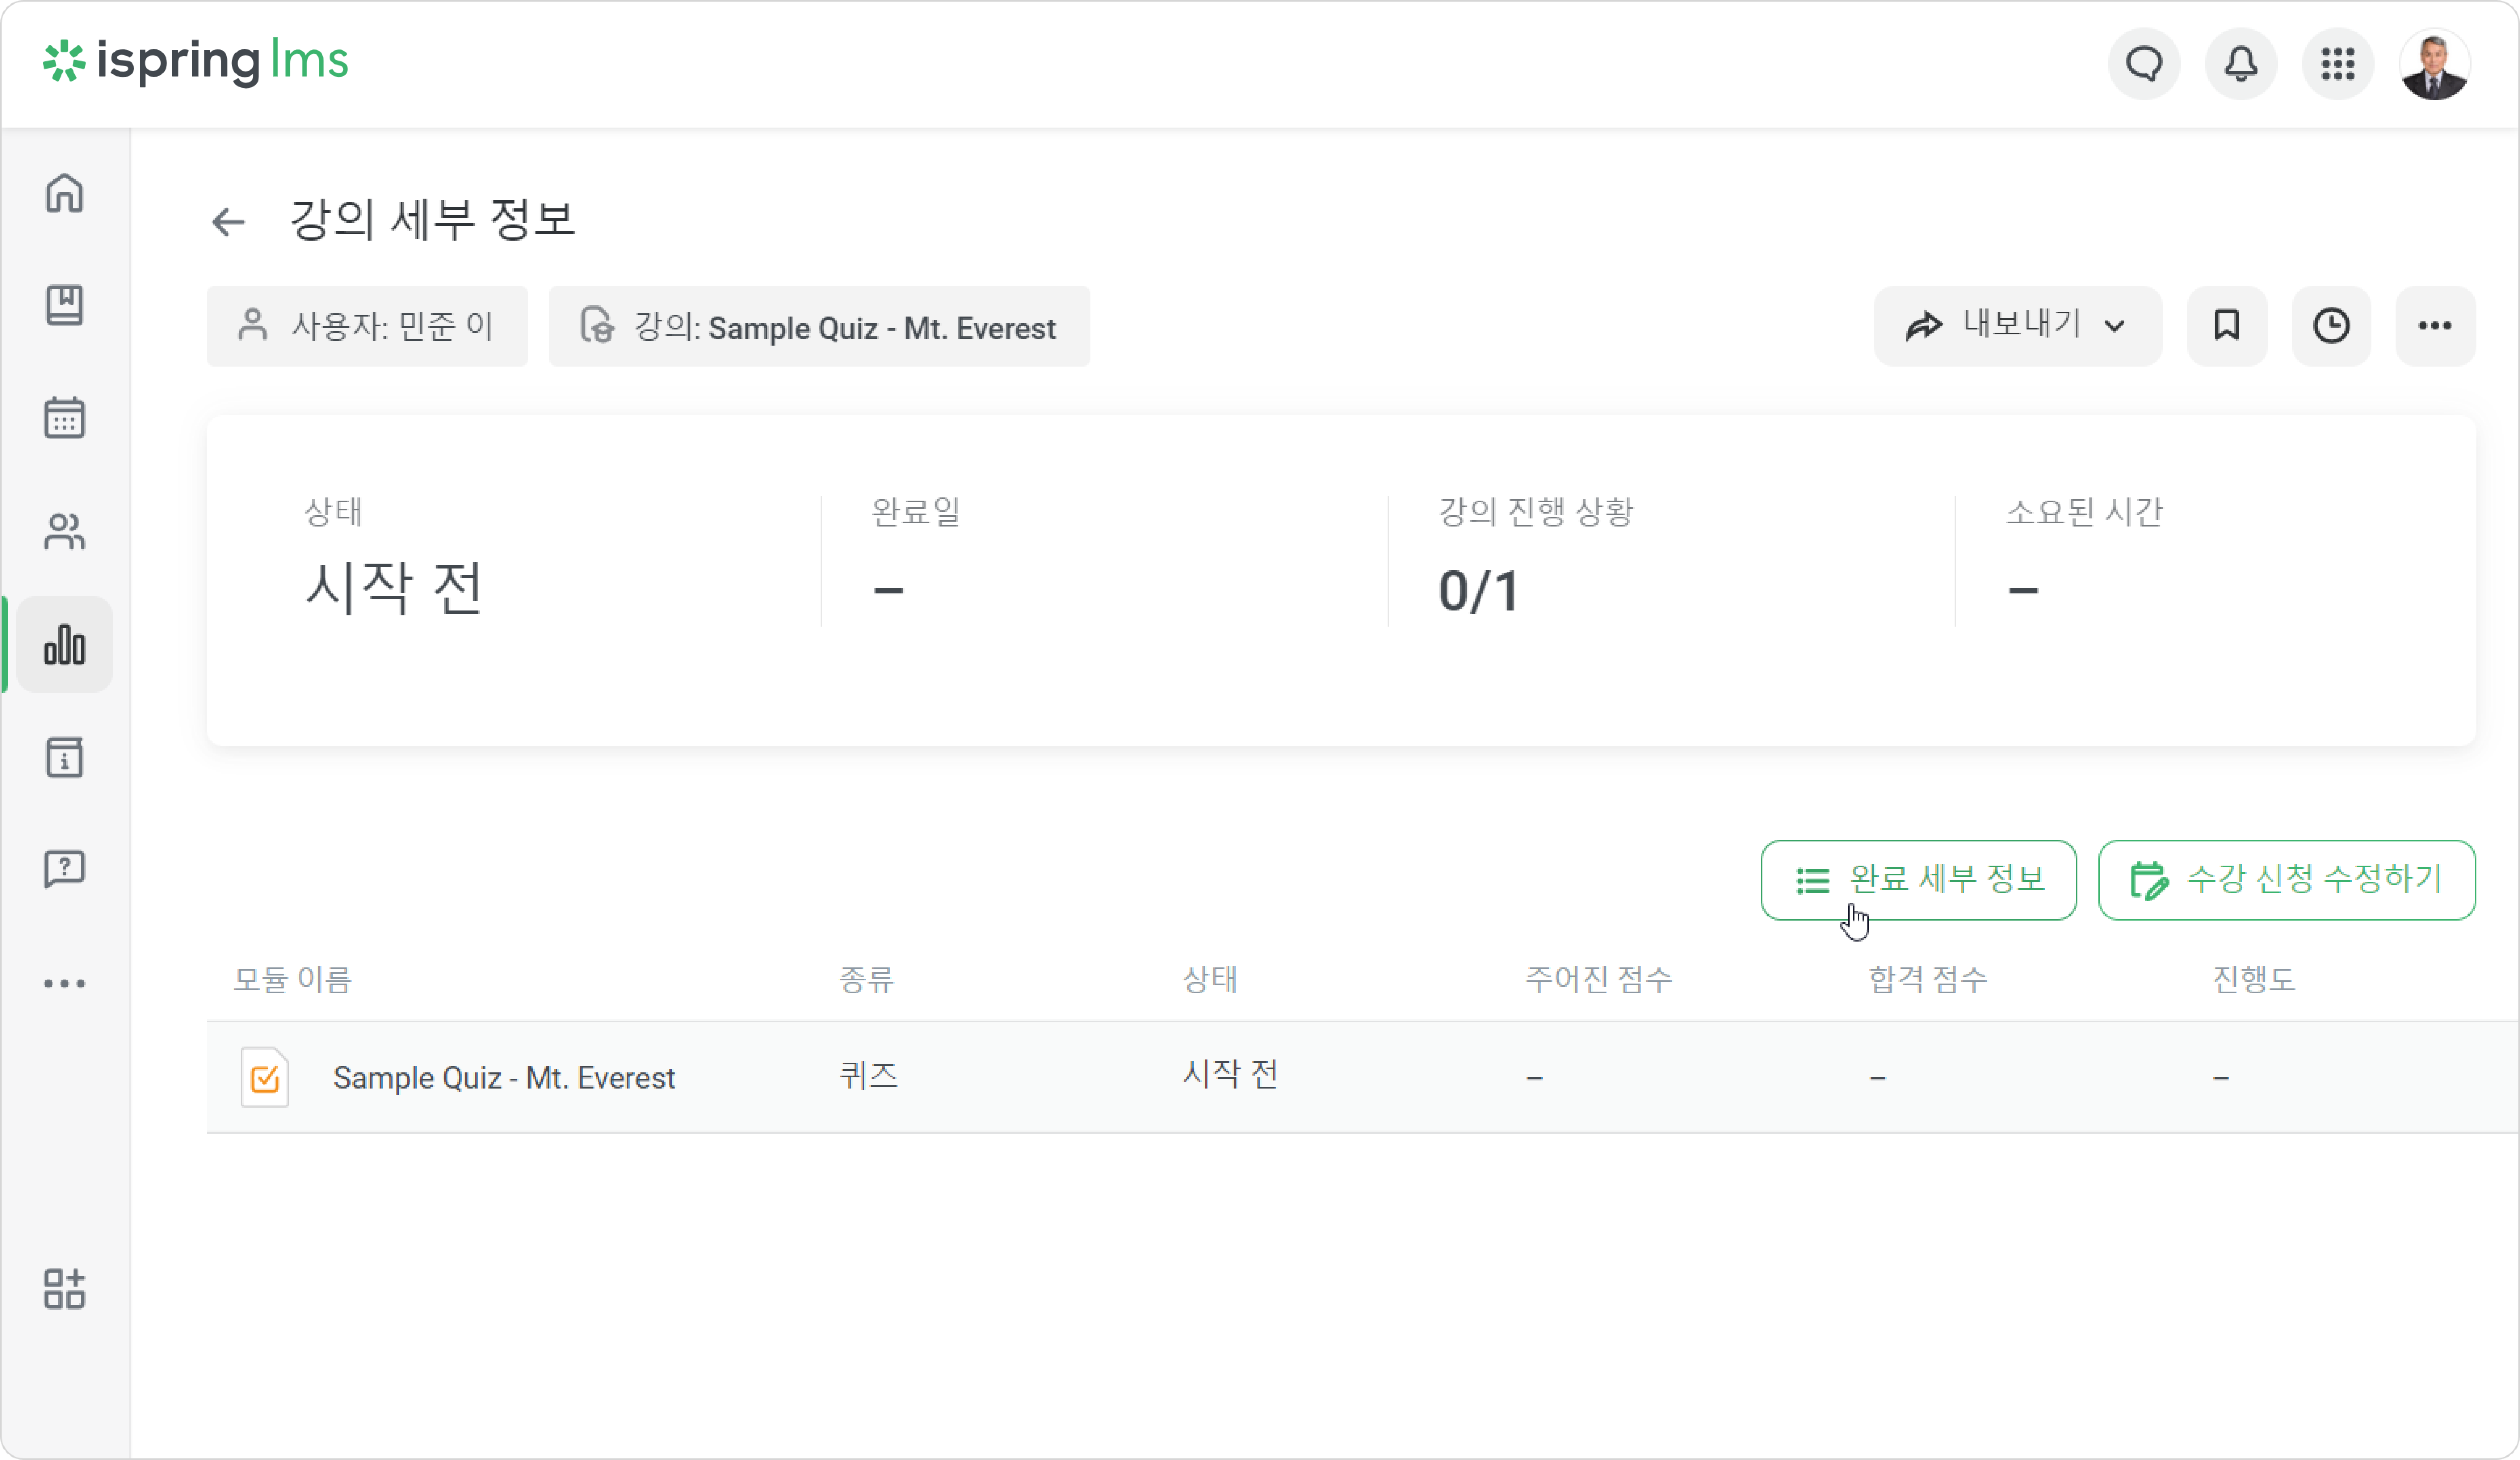Open the clock history button
The width and height of the screenshot is (2520, 1460).
click(x=2332, y=326)
